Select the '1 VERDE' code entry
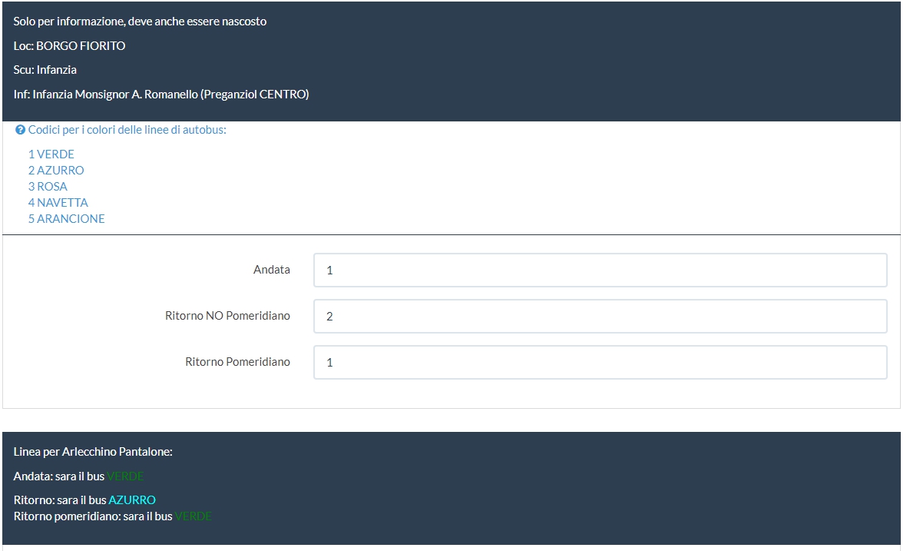Screen dimensions: 910x551 (x=51, y=154)
